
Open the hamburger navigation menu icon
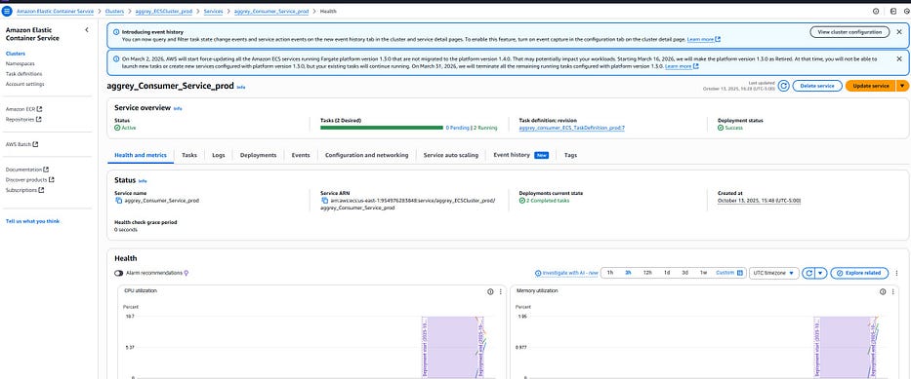7,11
